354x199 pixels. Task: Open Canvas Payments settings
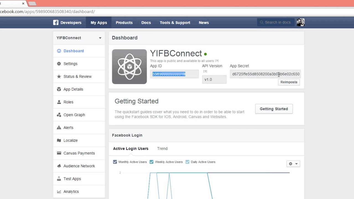point(79,153)
